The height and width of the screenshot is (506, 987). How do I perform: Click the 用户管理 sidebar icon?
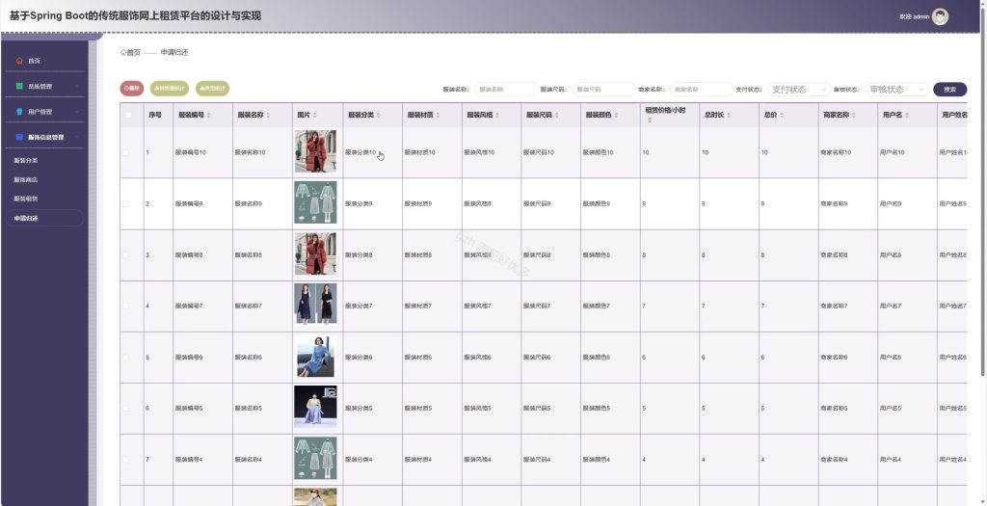click(19, 112)
